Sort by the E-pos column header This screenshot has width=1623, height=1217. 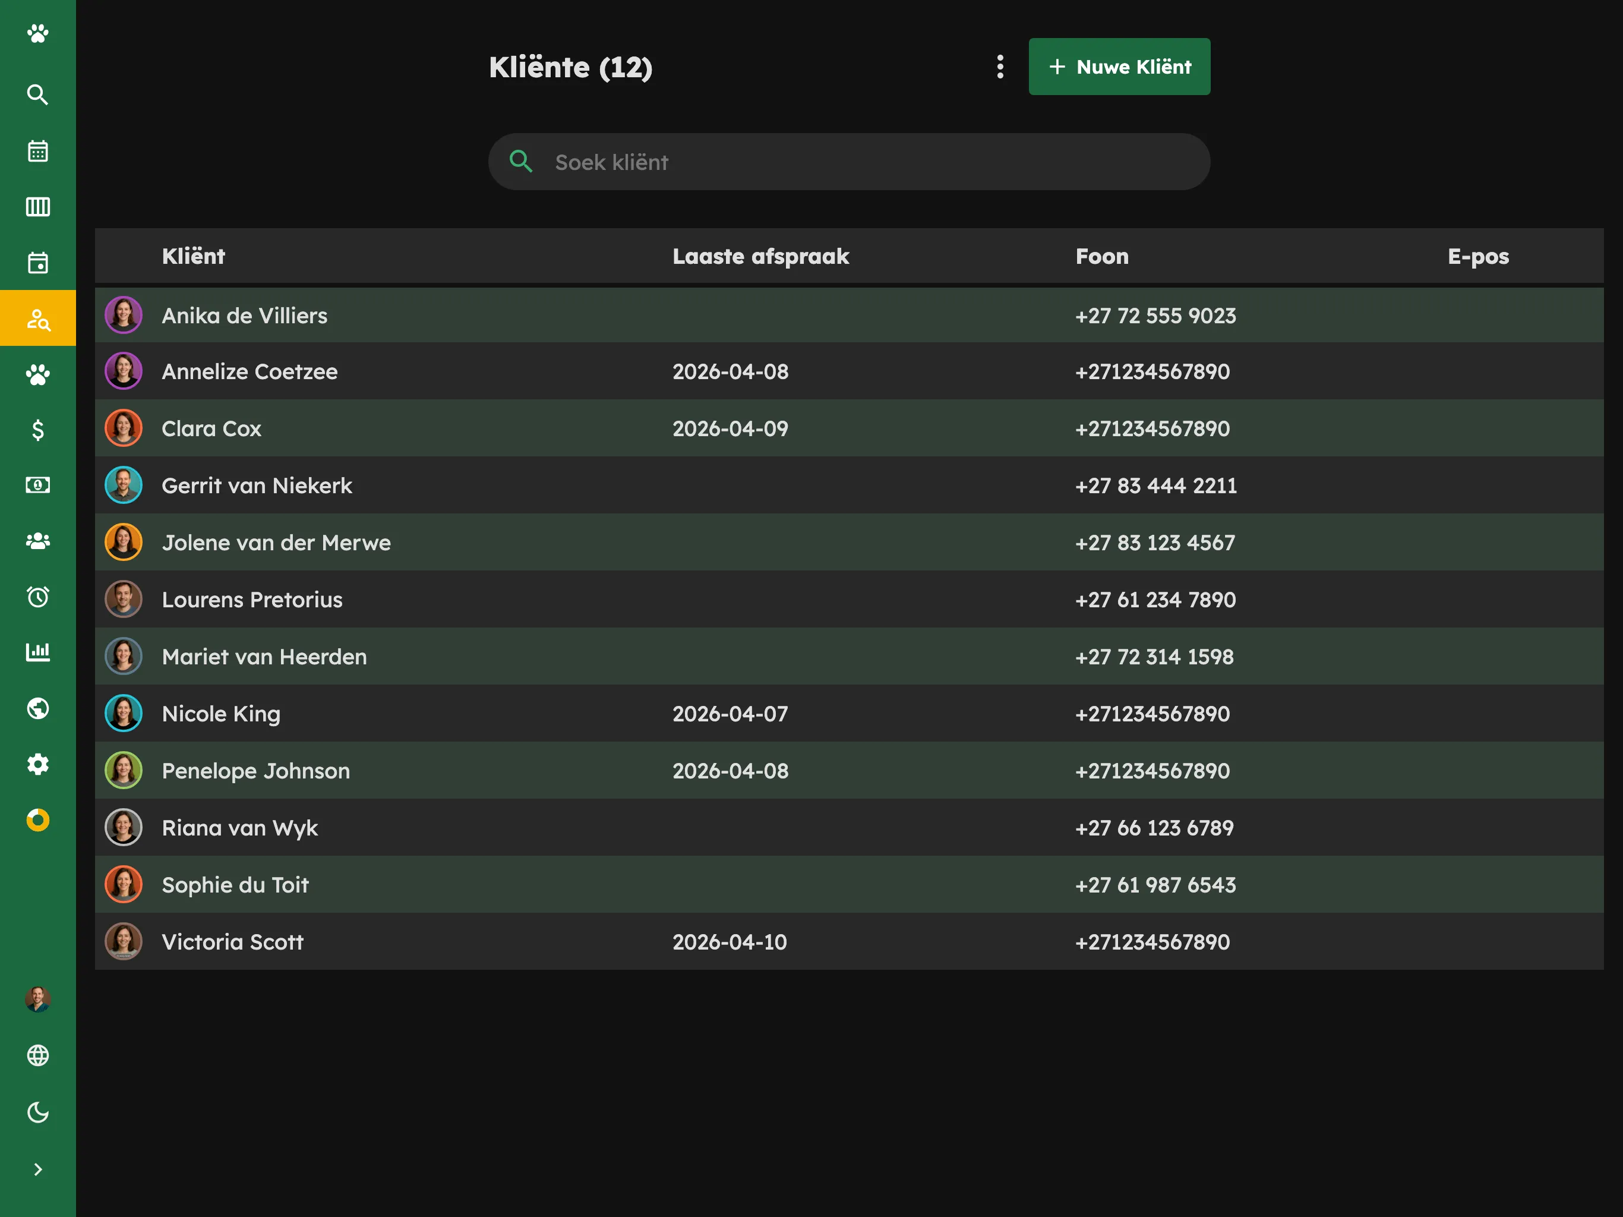point(1477,256)
